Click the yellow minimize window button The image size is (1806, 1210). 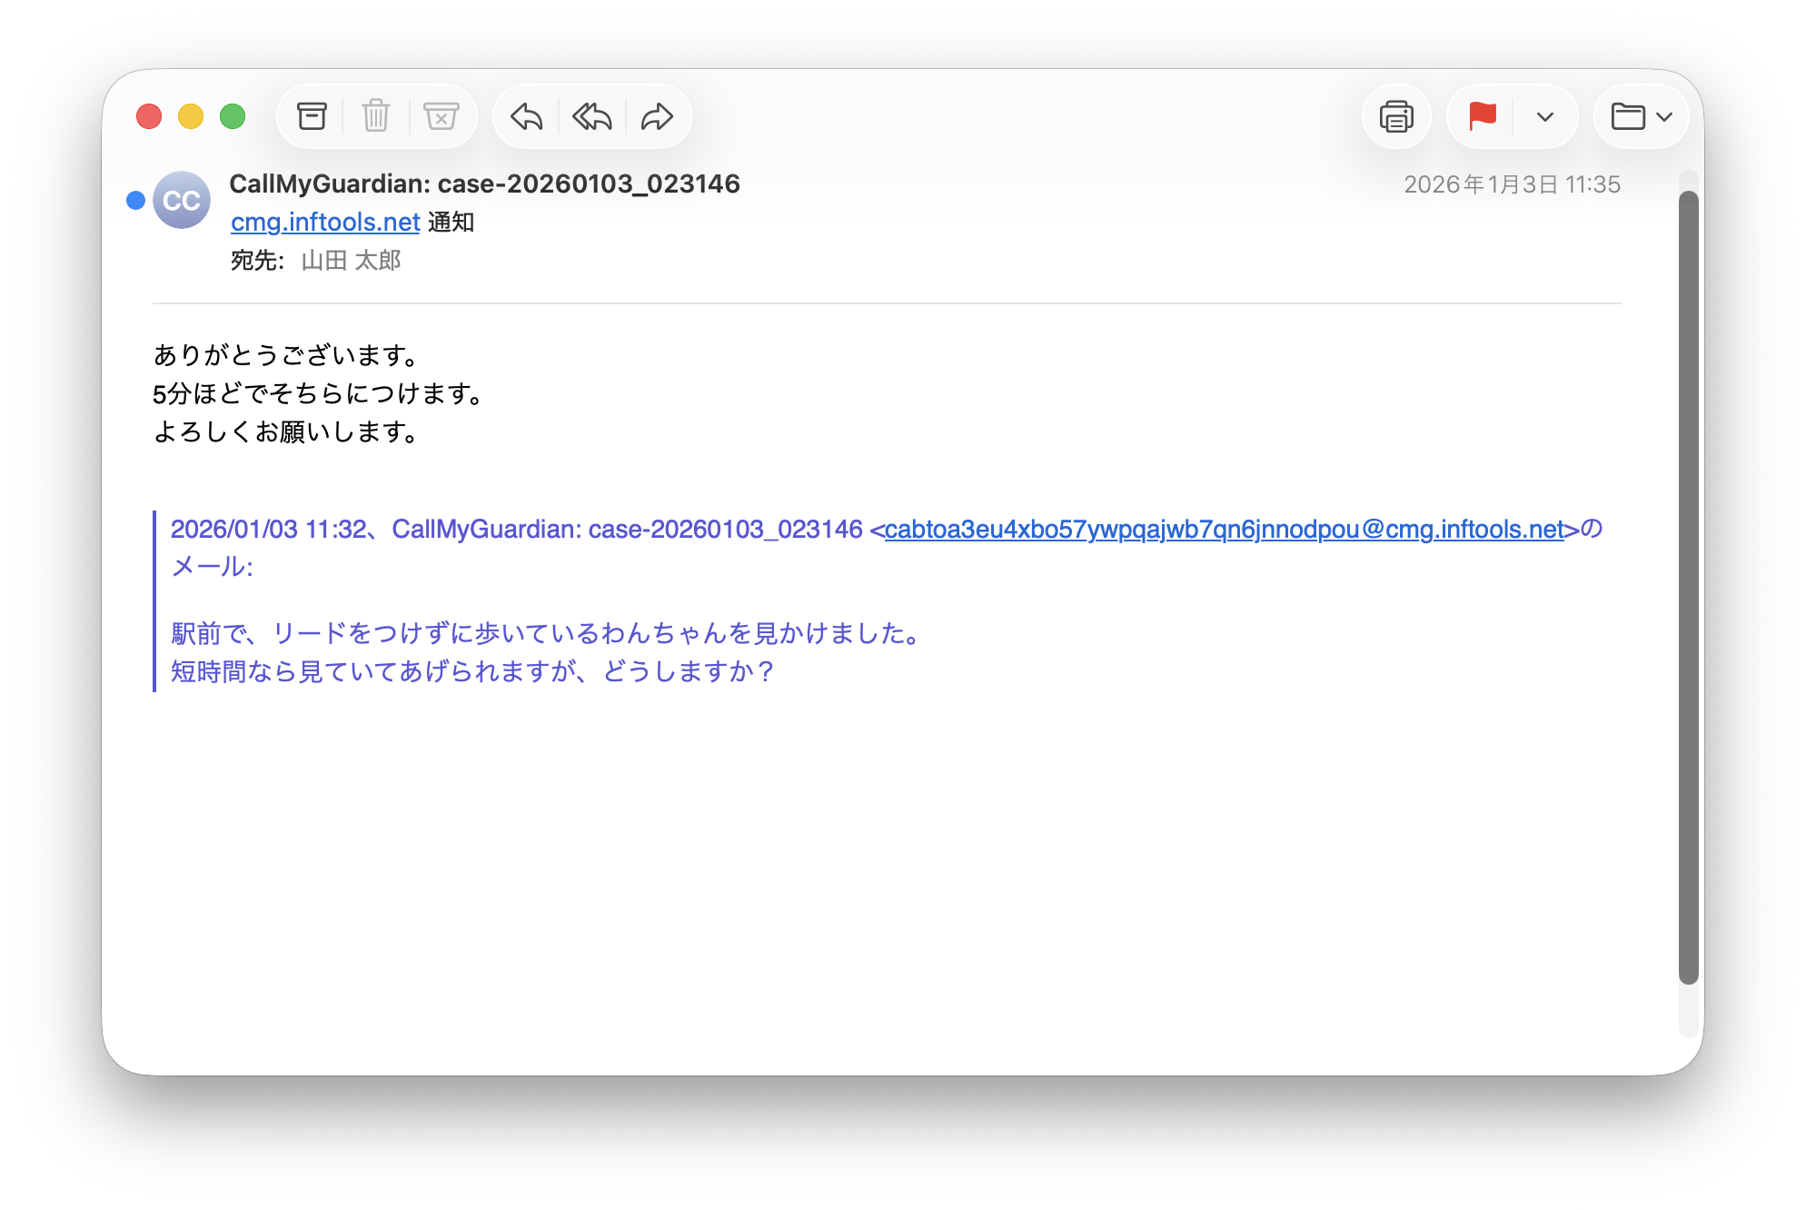(191, 116)
